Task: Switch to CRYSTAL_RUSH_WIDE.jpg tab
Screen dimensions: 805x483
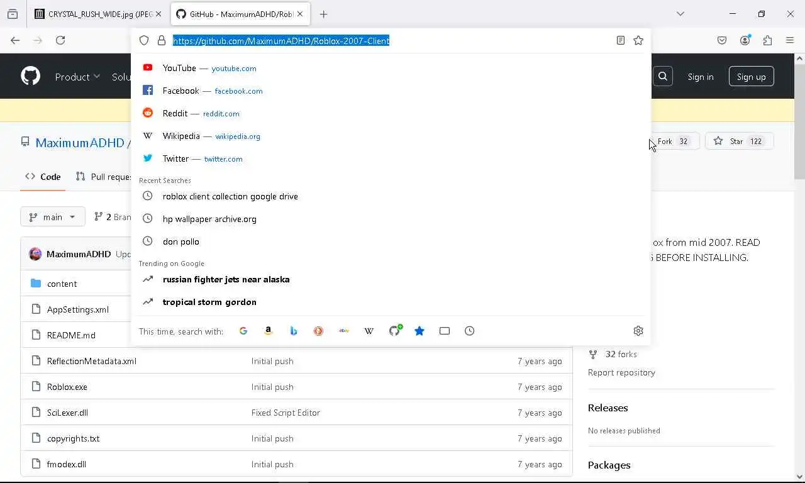Action: 98,14
